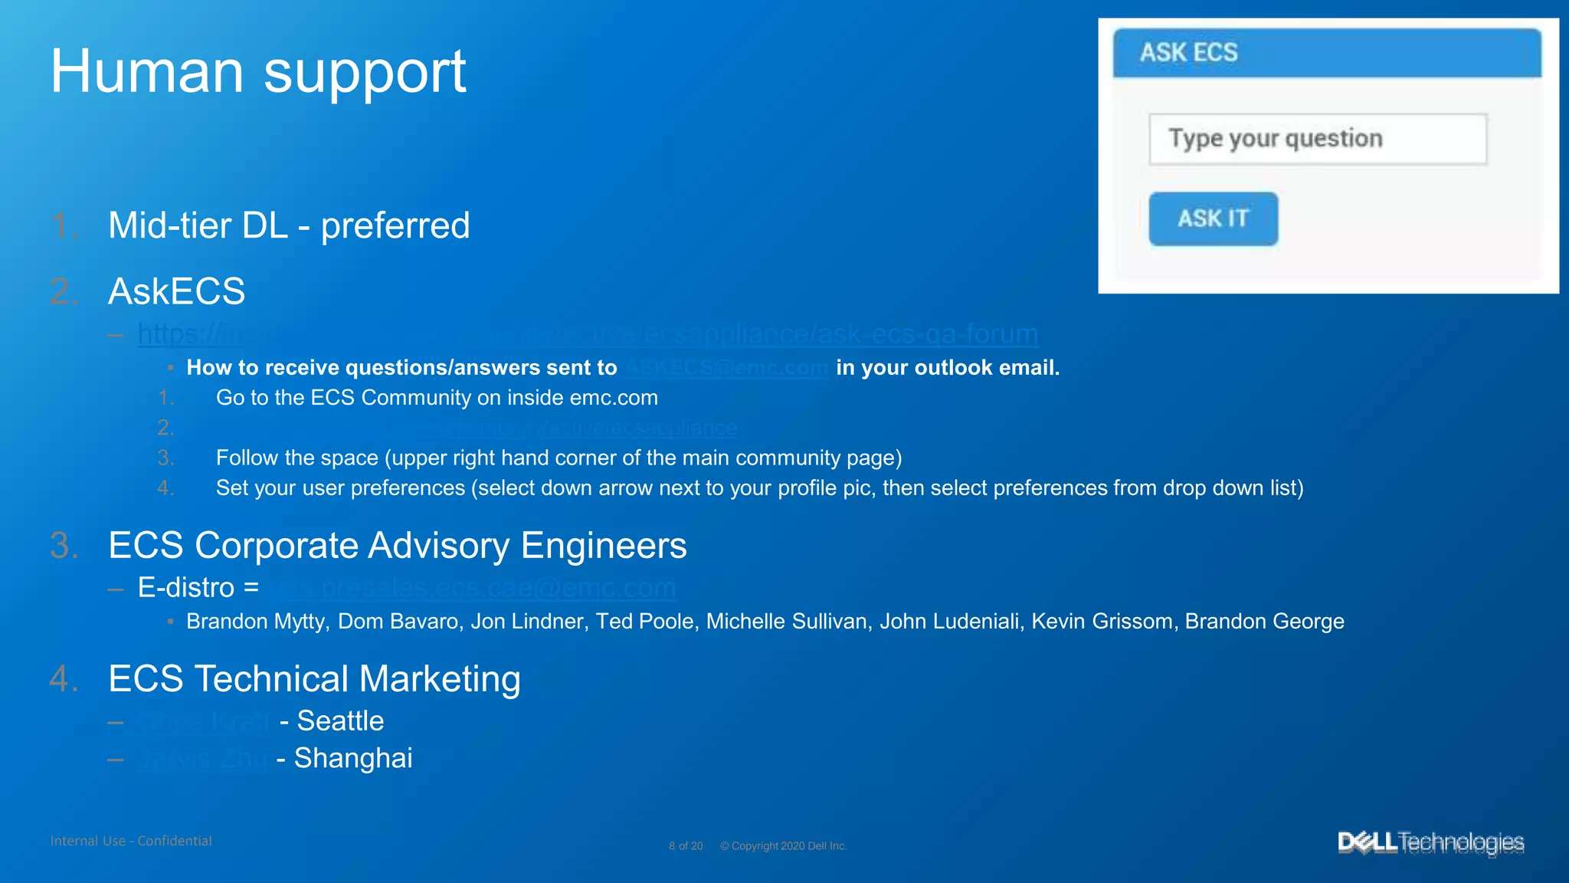This screenshot has width=1569, height=883.
Task: Open the Shanghai contact name link
Action: [202, 758]
